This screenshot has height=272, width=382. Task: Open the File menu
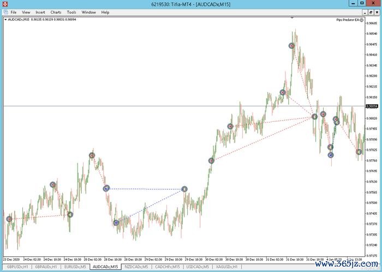click(14, 12)
